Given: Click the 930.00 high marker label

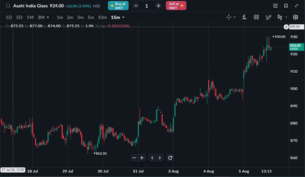Looking at the screenshot, I should tap(280, 37).
